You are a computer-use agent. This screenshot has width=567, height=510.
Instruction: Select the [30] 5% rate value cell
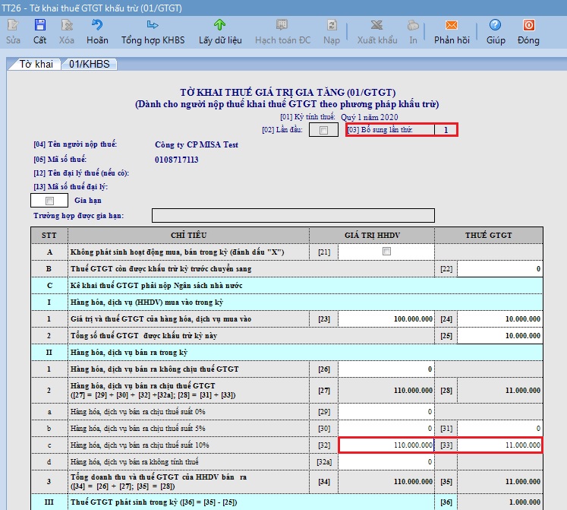[386, 429]
